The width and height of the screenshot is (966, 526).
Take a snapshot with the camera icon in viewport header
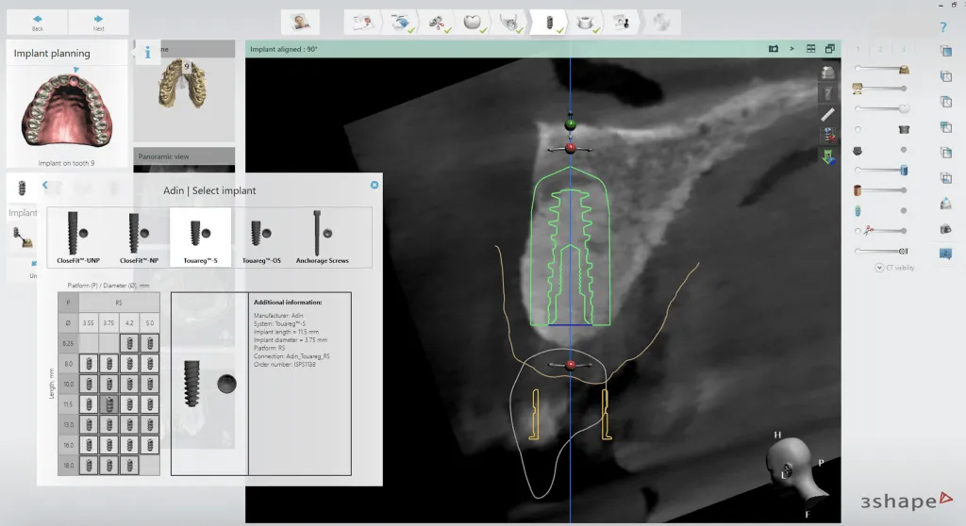tap(774, 49)
